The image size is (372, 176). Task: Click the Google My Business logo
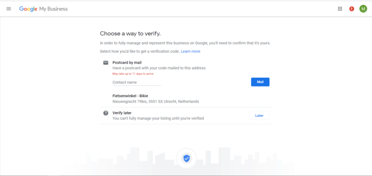(x=44, y=9)
